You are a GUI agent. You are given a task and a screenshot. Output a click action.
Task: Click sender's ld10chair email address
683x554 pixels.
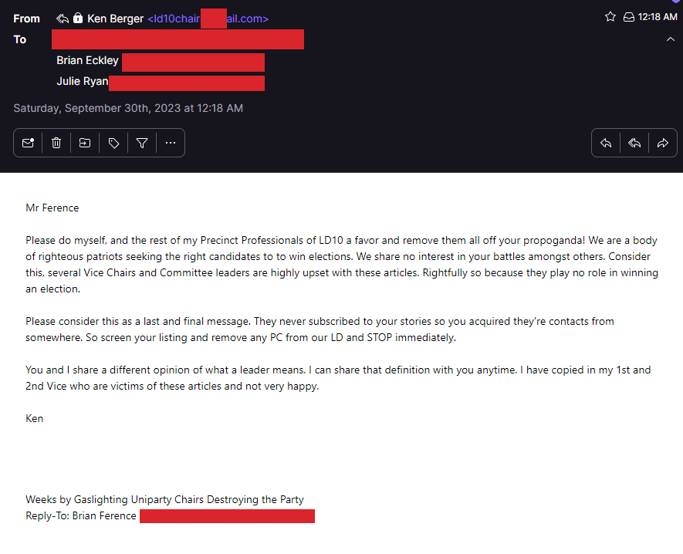[x=208, y=19]
